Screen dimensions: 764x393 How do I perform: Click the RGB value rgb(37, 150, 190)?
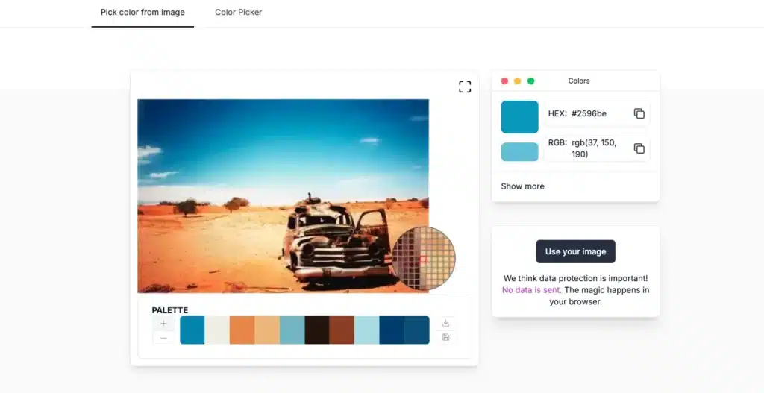(x=594, y=148)
